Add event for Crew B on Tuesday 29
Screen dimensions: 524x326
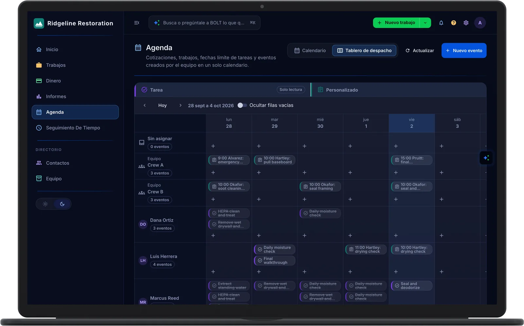[x=259, y=199]
